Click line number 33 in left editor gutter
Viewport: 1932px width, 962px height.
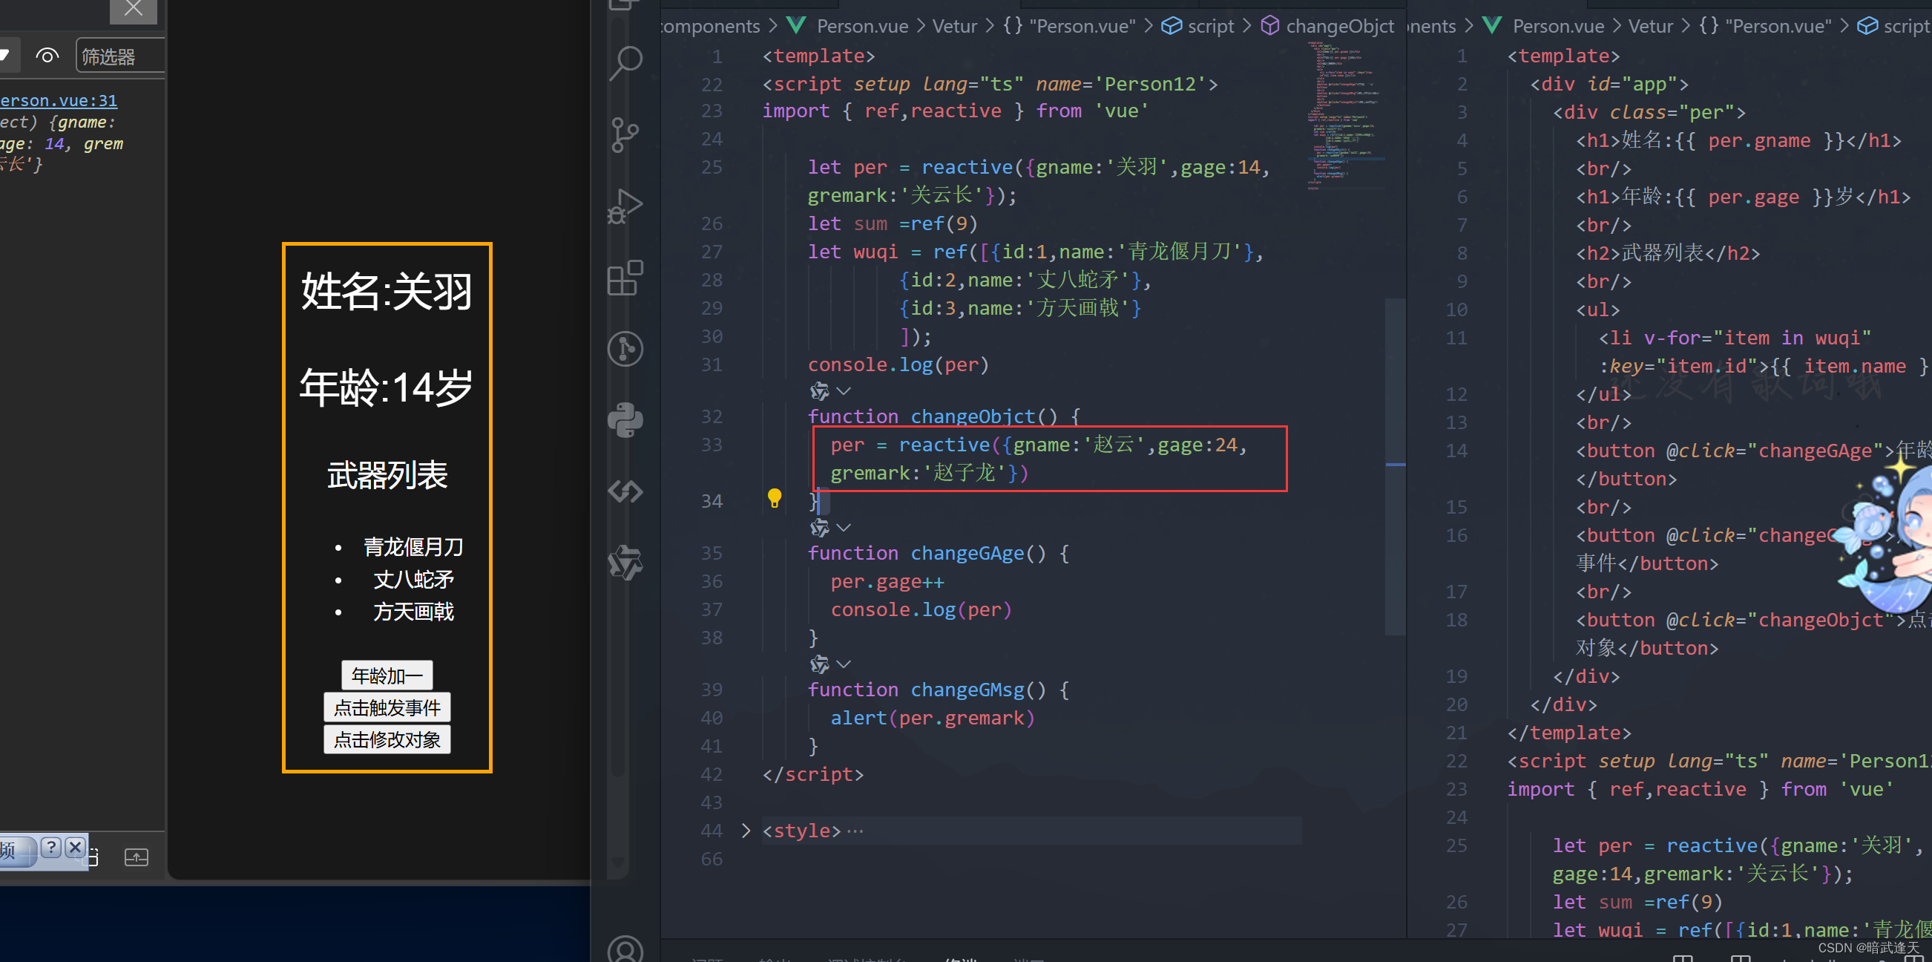pyautogui.click(x=712, y=445)
